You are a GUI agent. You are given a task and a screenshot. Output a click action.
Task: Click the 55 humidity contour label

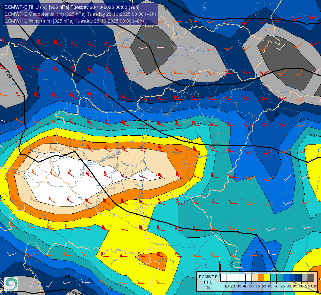point(30,152)
